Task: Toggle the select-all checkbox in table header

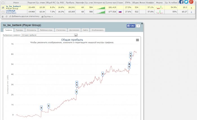Action: click(3, 3)
